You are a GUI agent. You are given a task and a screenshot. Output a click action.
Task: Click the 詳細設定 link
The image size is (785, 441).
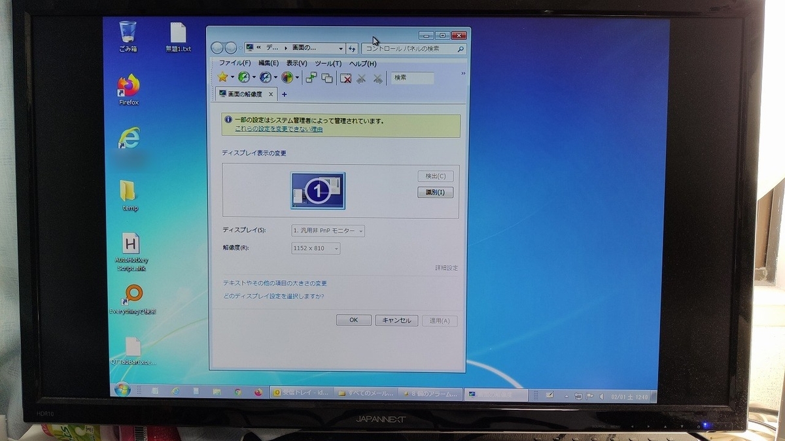pyautogui.click(x=447, y=268)
